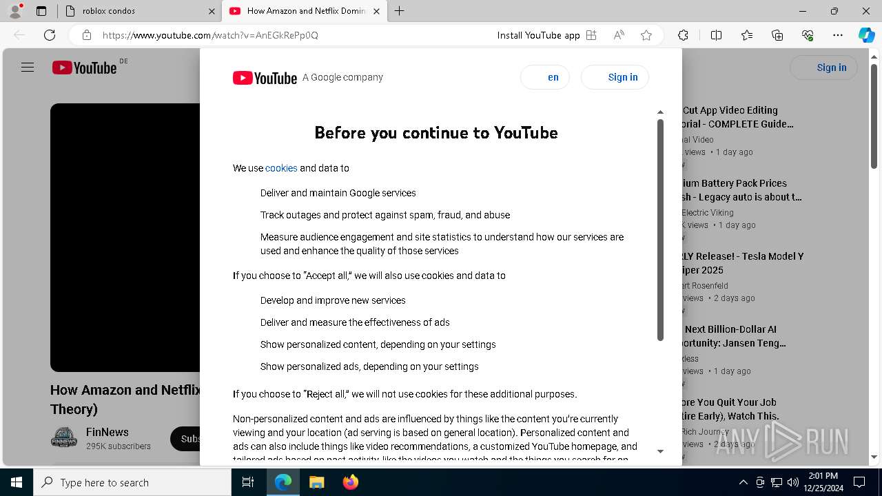Click the Rich Journey channel name
This screenshot has width=882, height=496.
[705, 432]
